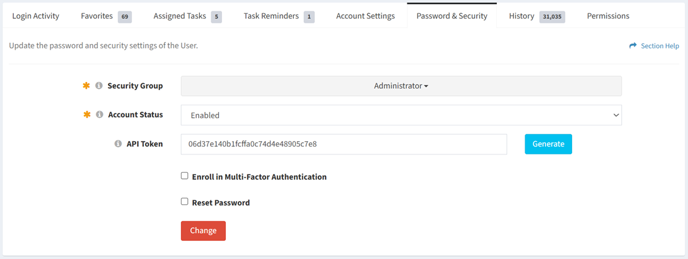688x259 pixels.
Task: Click the Account Status info icon
Action: click(100, 115)
